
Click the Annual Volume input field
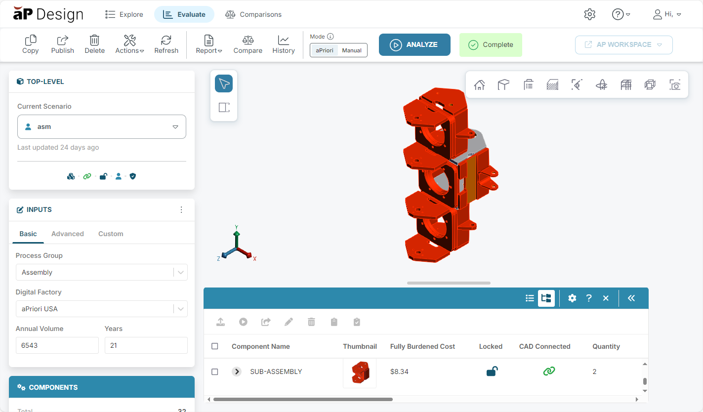point(57,345)
